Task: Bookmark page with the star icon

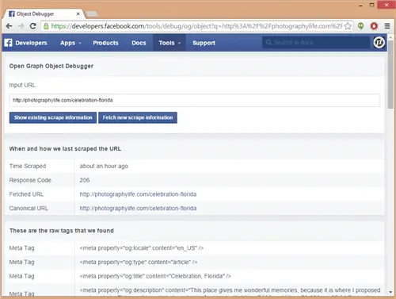Action: click(x=348, y=26)
